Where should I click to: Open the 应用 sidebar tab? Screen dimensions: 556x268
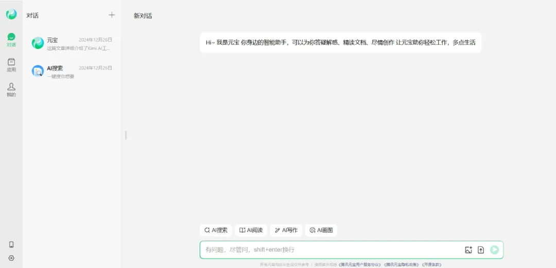(x=11, y=65)
